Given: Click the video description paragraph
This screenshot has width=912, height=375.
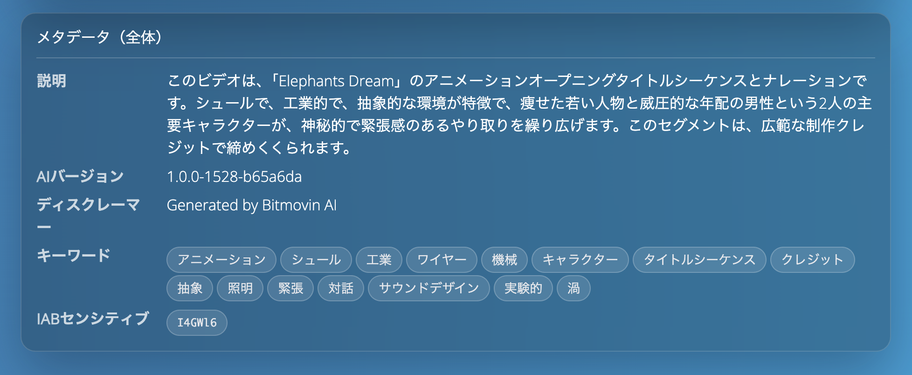Looking at the screenshot, I should [x=518, y=114].
